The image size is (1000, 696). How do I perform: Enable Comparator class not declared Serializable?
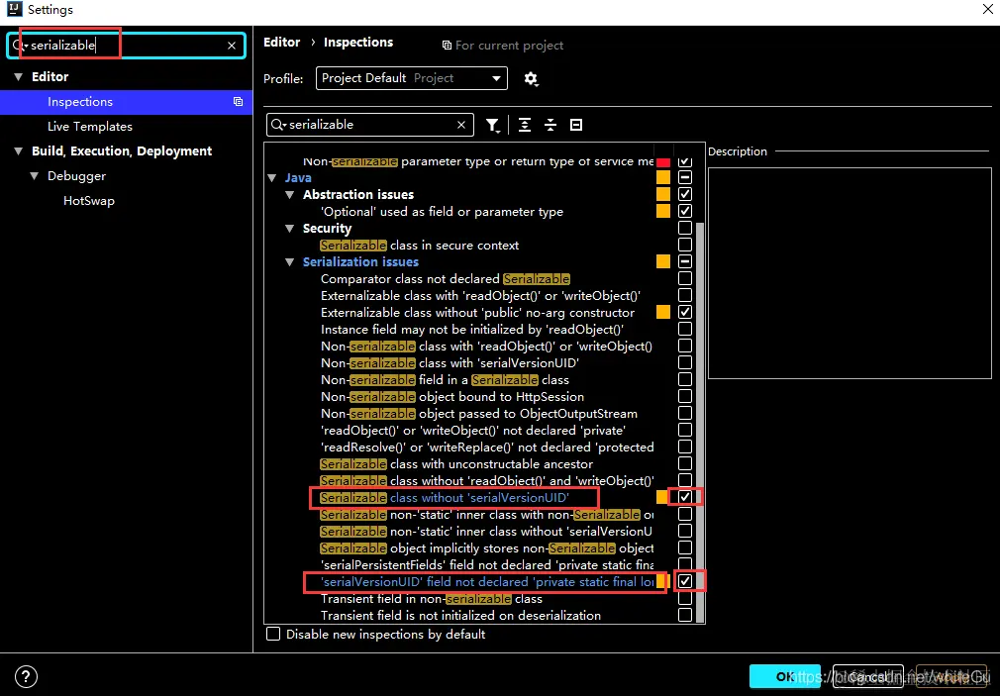(685, 278)
